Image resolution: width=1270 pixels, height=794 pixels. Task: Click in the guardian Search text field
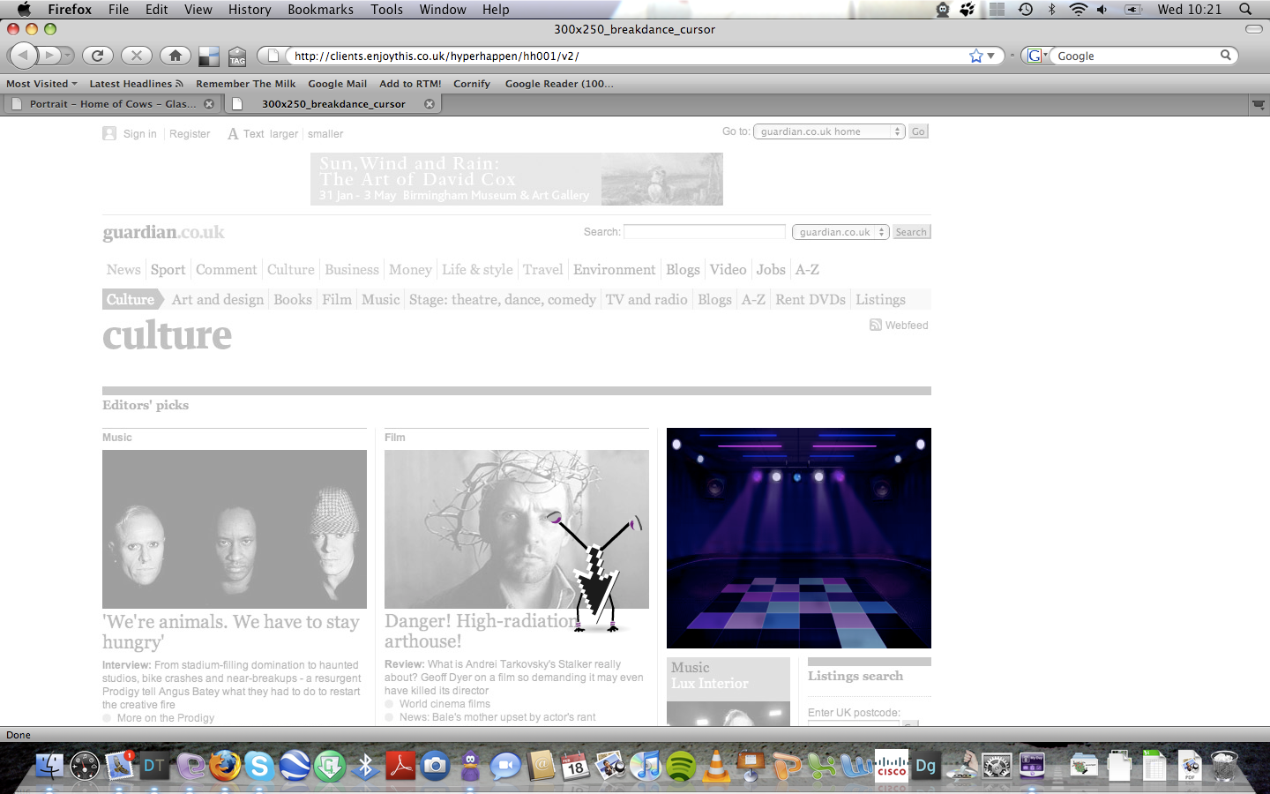(704, 232)
